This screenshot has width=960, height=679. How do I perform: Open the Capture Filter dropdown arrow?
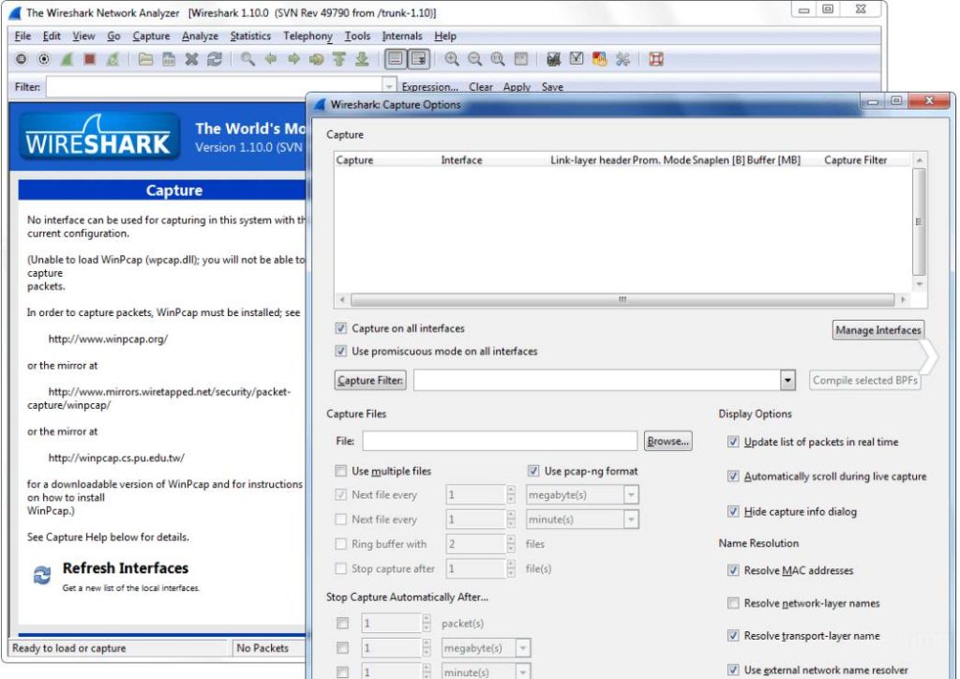point(787,380)
